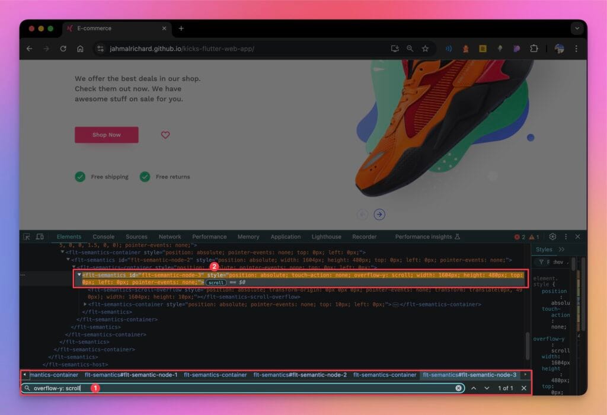The height and width of the screenshot is (415, 607).
Task: Select breadcrumb flt-semantics#flt-semantic-node-1
Action: click(x=131, y=375)
